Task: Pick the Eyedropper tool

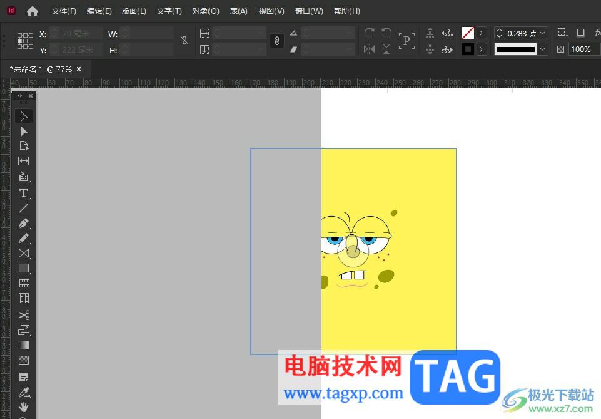Action: [x=24, y=392]
